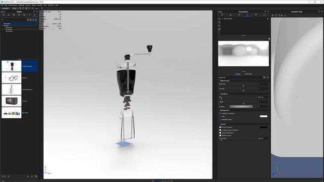This screenshot has height=182, width=324.
Task: Open the Lighting tab in Project panel
Action: pyautogui.click(x=256, y=15)
